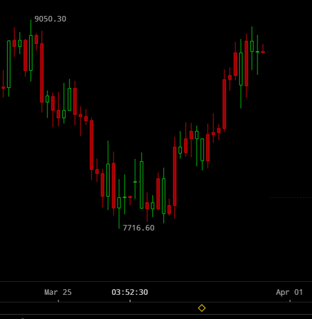Select the red dashed price line at right
The image size is (312, 319).
point(291,197)
